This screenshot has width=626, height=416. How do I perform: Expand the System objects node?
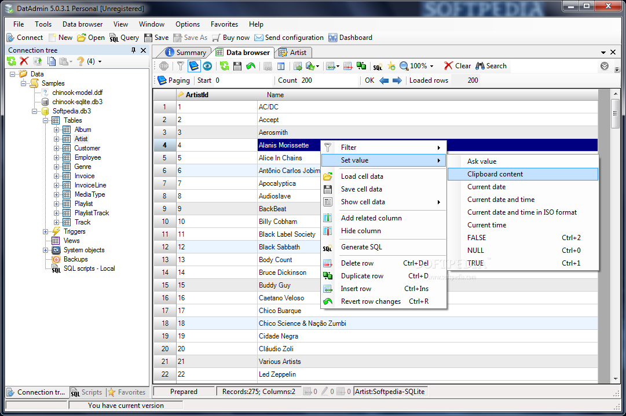[46, 250]
